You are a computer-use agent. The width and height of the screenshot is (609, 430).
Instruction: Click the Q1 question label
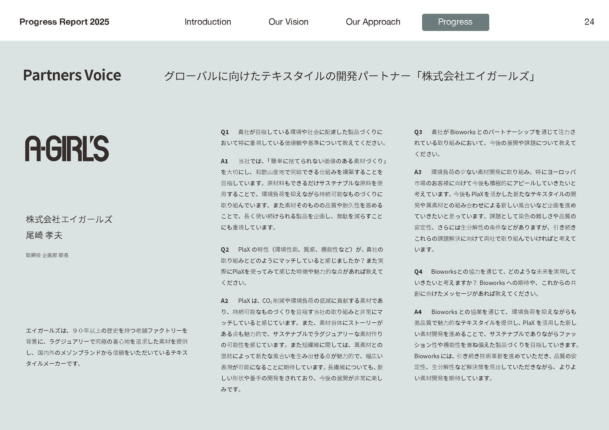click(225, 132)
